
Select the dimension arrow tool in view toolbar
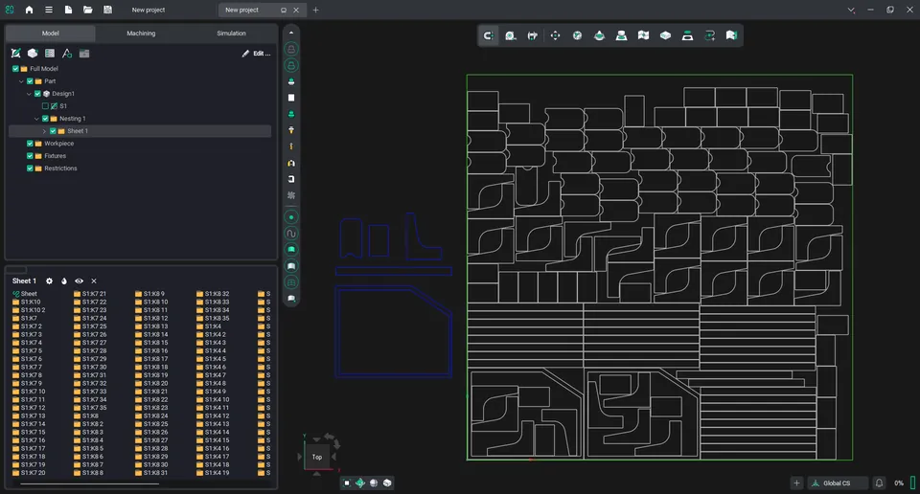click(x=532, y=35)
